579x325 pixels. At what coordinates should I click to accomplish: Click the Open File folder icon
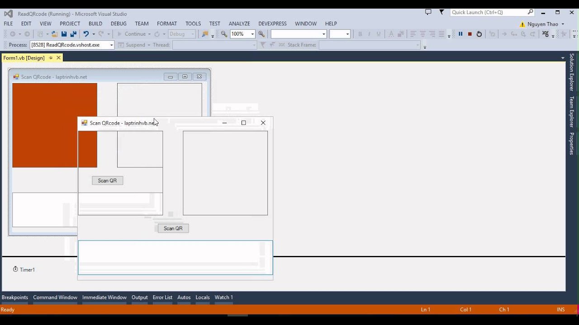click(x=54, y=34)
